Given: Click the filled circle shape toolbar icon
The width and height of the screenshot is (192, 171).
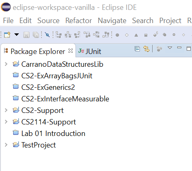Looking at the screenshot, I should [x=117, y=35].
